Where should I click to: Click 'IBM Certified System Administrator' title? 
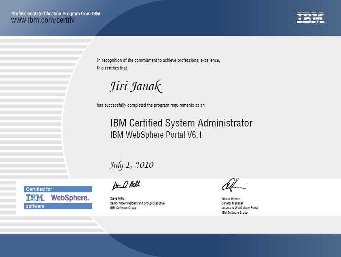(181, 123)
